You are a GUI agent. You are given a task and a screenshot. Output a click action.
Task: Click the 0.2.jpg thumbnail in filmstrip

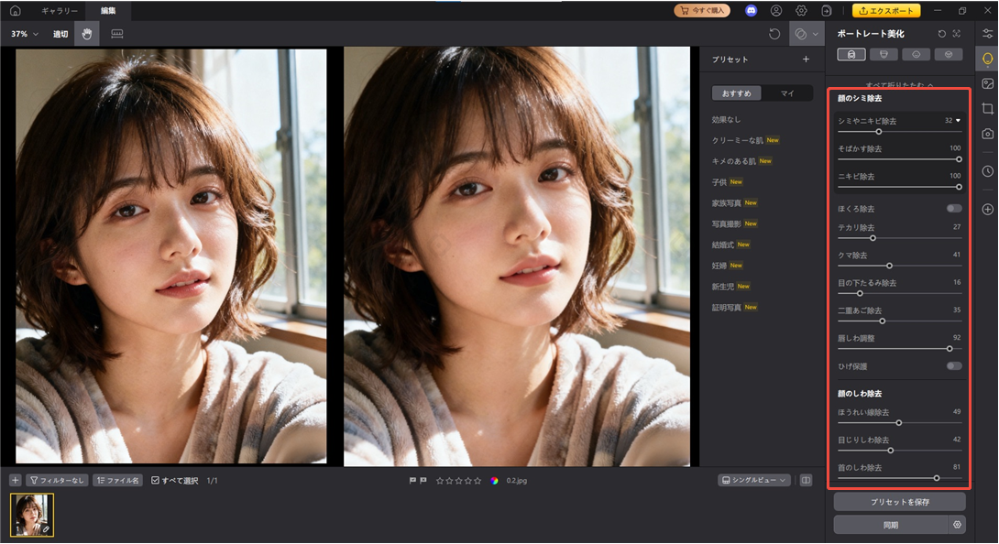[x=32, y=515]
